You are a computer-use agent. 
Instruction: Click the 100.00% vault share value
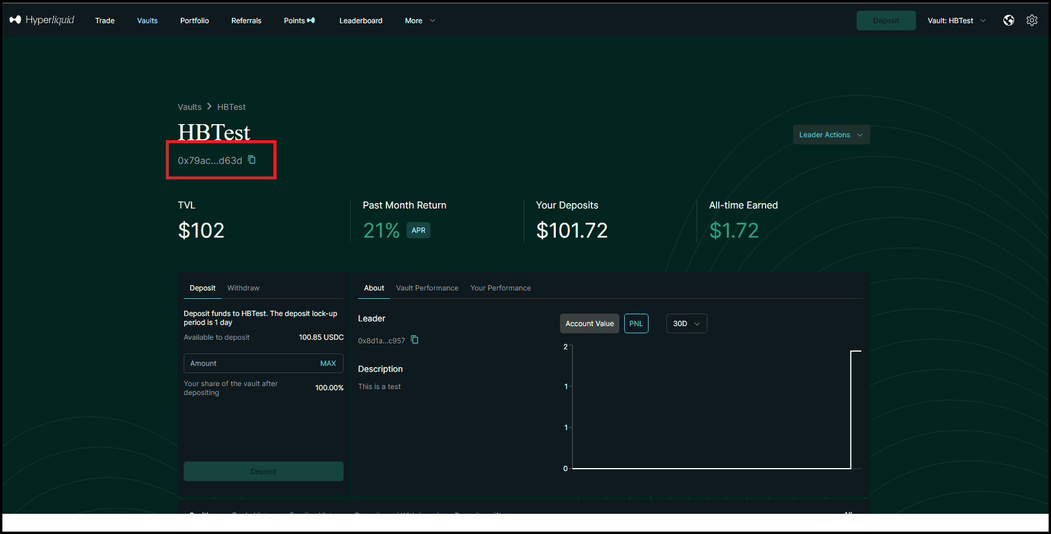coord(329,388)
